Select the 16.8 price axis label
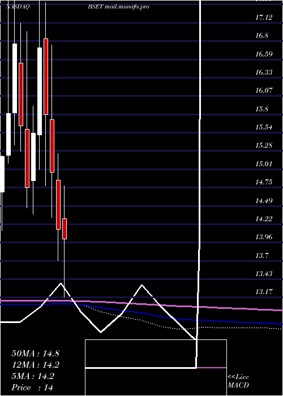283x396 pixels. point(261,36)
